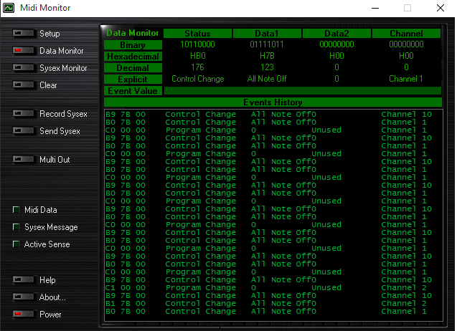Click explicit value All Note Off in monitor

(267, 79)
